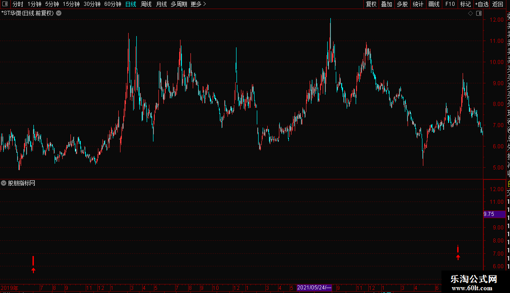Expand the 更多 periods menu
Image resolution: width=510 pixels, height=293 pixels.
tap(198, 4)
